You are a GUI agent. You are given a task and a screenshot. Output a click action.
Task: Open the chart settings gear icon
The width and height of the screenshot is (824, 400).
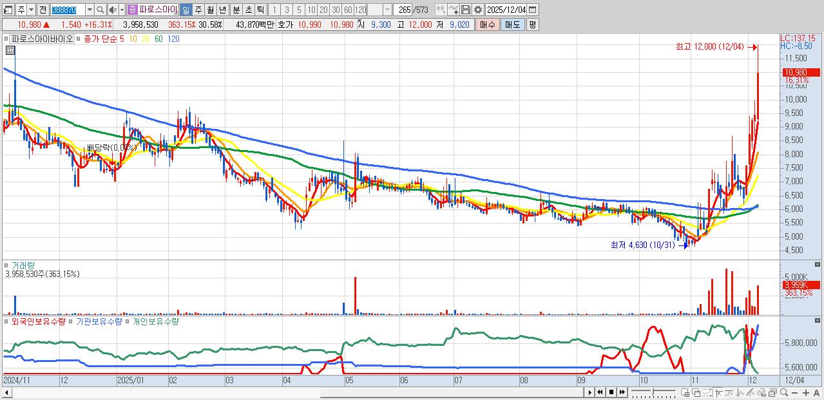pos(478,10)
